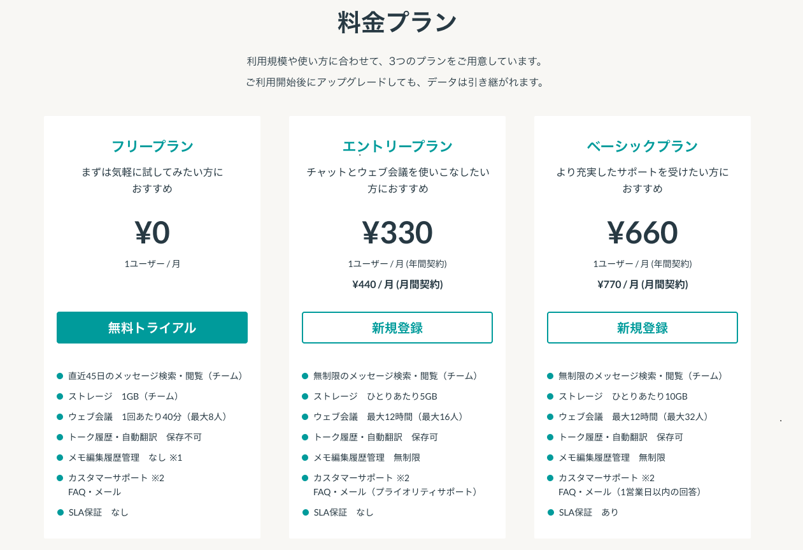The image size is (803, 550).
Task: Click the ¥330 price
Action: [x=397, y=233]
